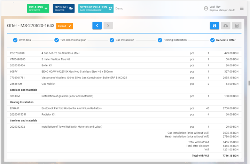Edit the Expired status badge
Screen dimensions: 250x164
(x=64, y=26)
